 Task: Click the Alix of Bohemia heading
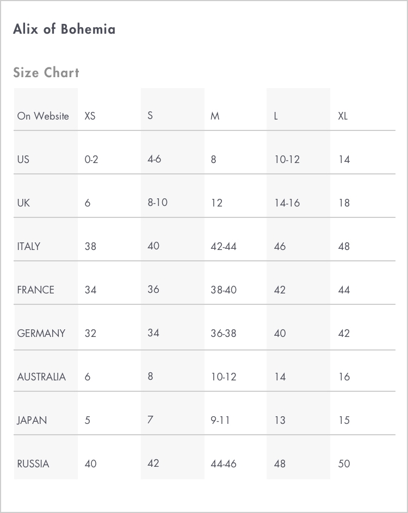tap(64, 29)
